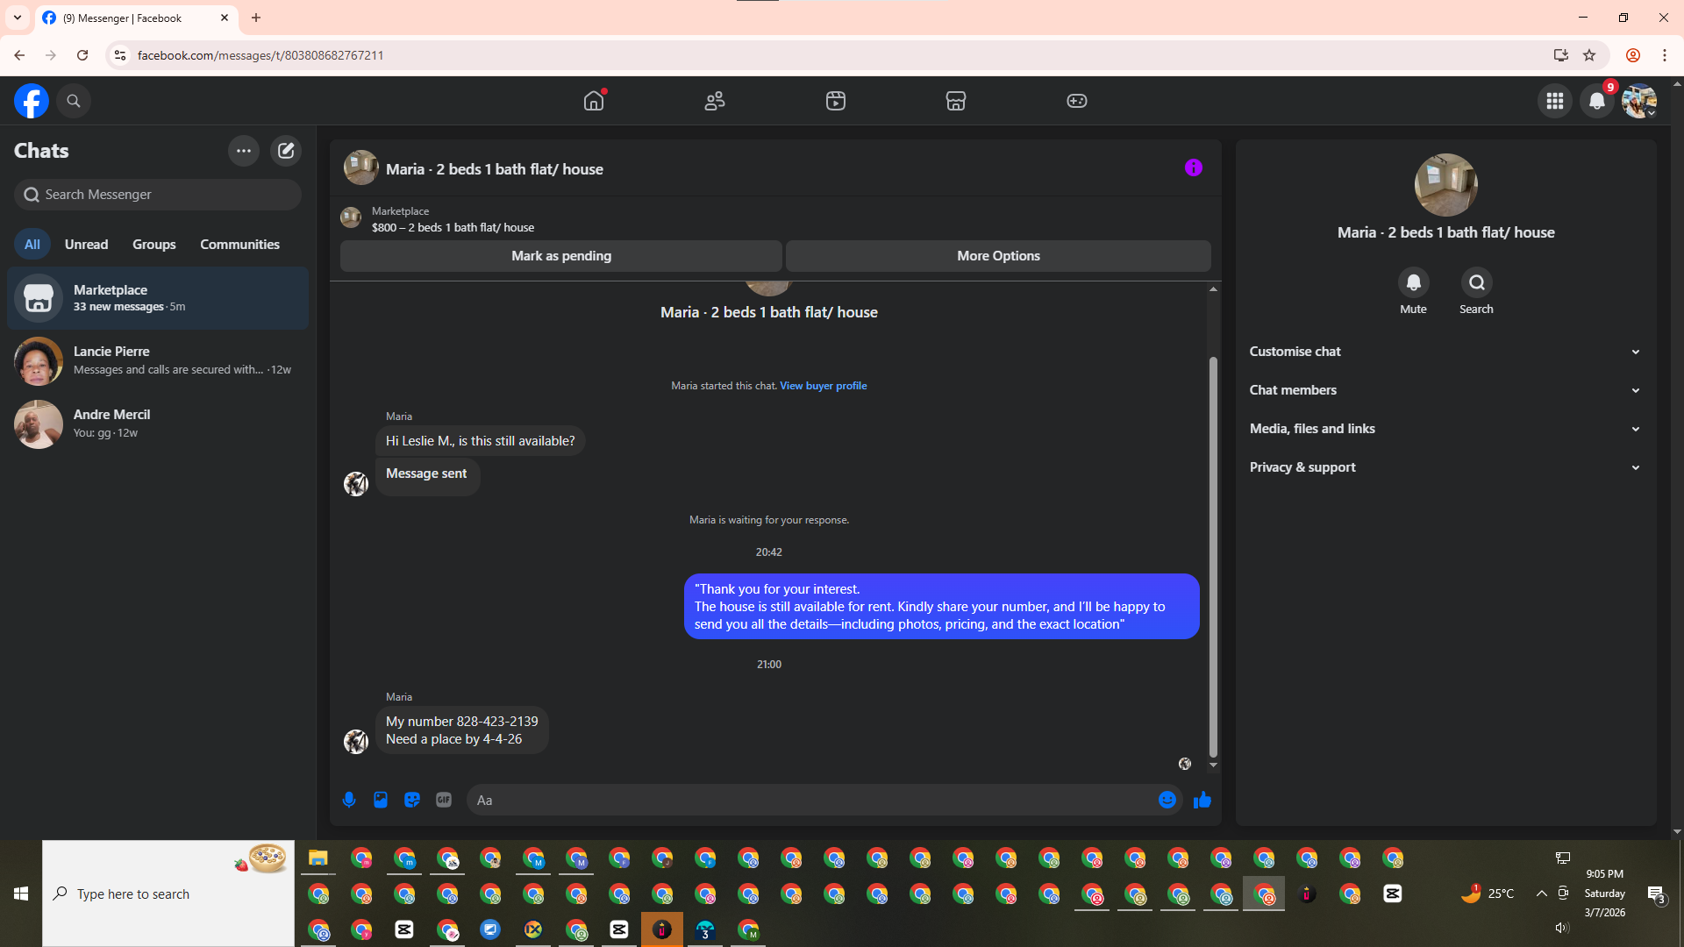Reload the page with refresh icon

[x=82, y=55]
